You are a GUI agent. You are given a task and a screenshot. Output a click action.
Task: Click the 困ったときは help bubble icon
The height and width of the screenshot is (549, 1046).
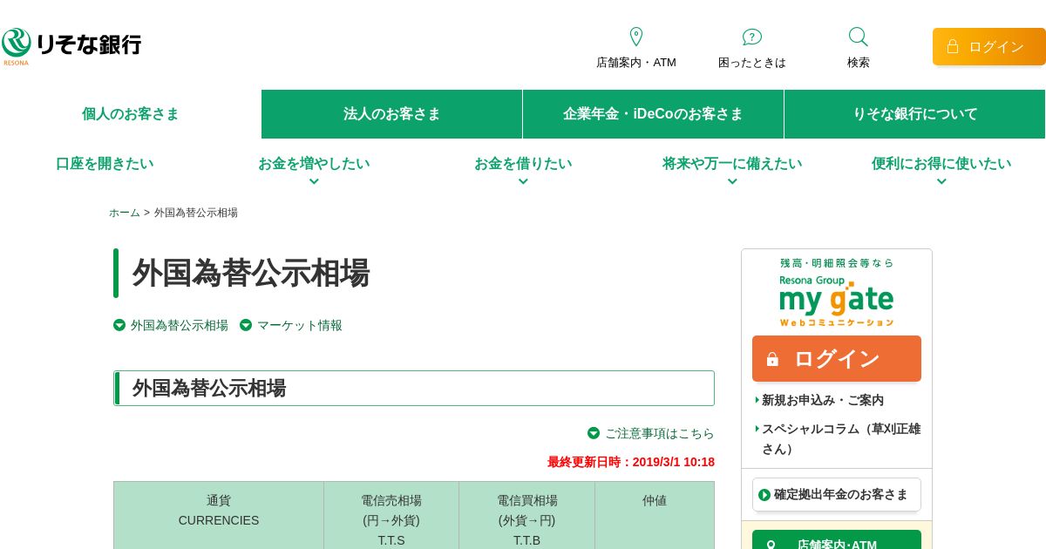click(752, 37)
